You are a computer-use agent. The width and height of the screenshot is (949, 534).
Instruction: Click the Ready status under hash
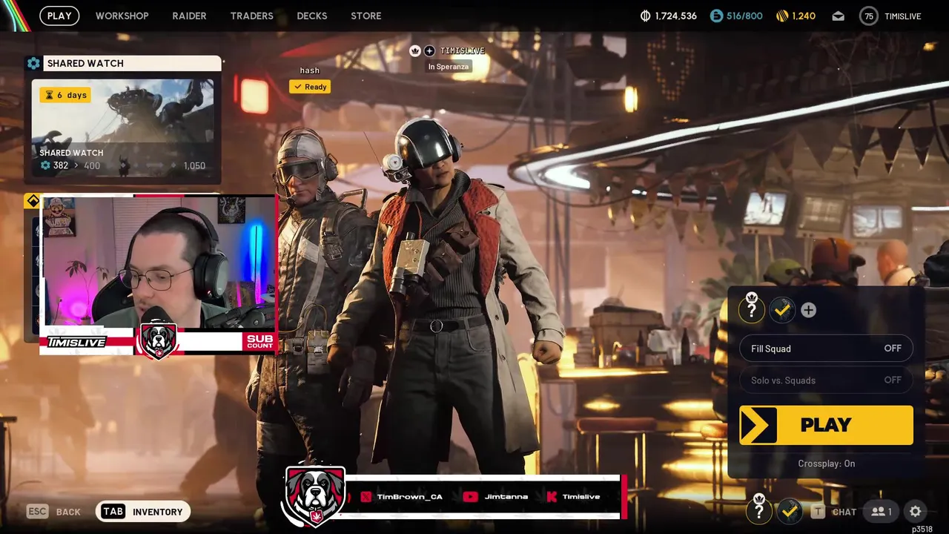(x=310, y=87)
